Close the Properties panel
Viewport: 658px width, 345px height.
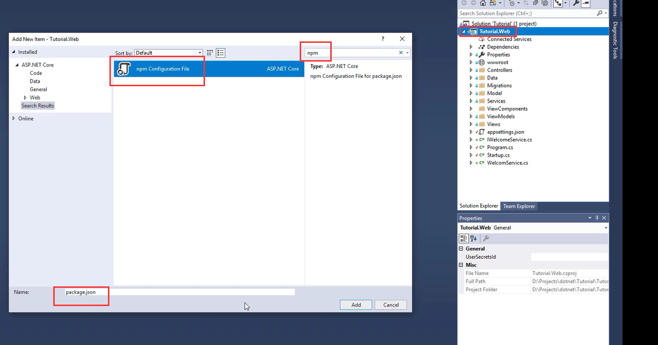coord(604,218)
